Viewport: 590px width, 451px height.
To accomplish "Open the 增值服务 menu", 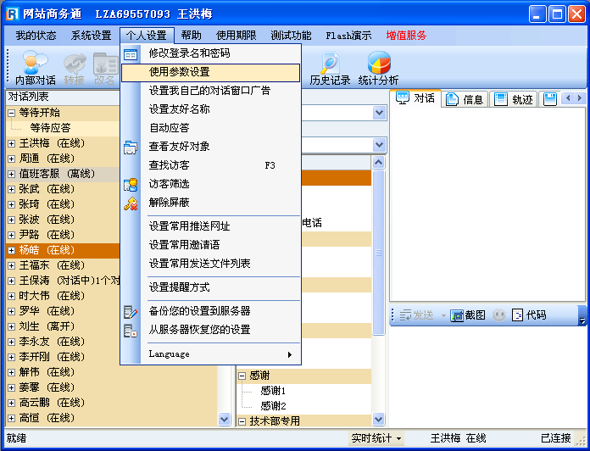I will [406, 36].
